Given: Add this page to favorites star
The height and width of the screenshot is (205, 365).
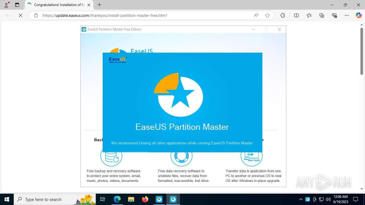Looking at the screenshot, I should point(267,15).
